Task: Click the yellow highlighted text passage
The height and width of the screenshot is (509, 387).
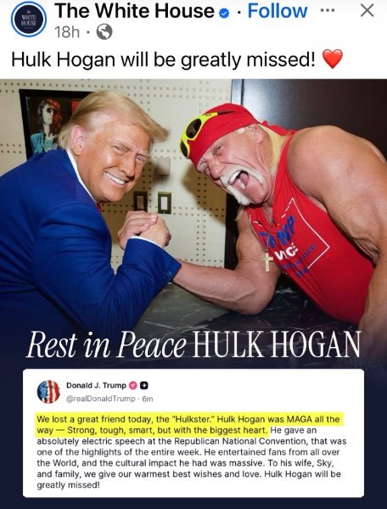Action: tap(188, 425)
